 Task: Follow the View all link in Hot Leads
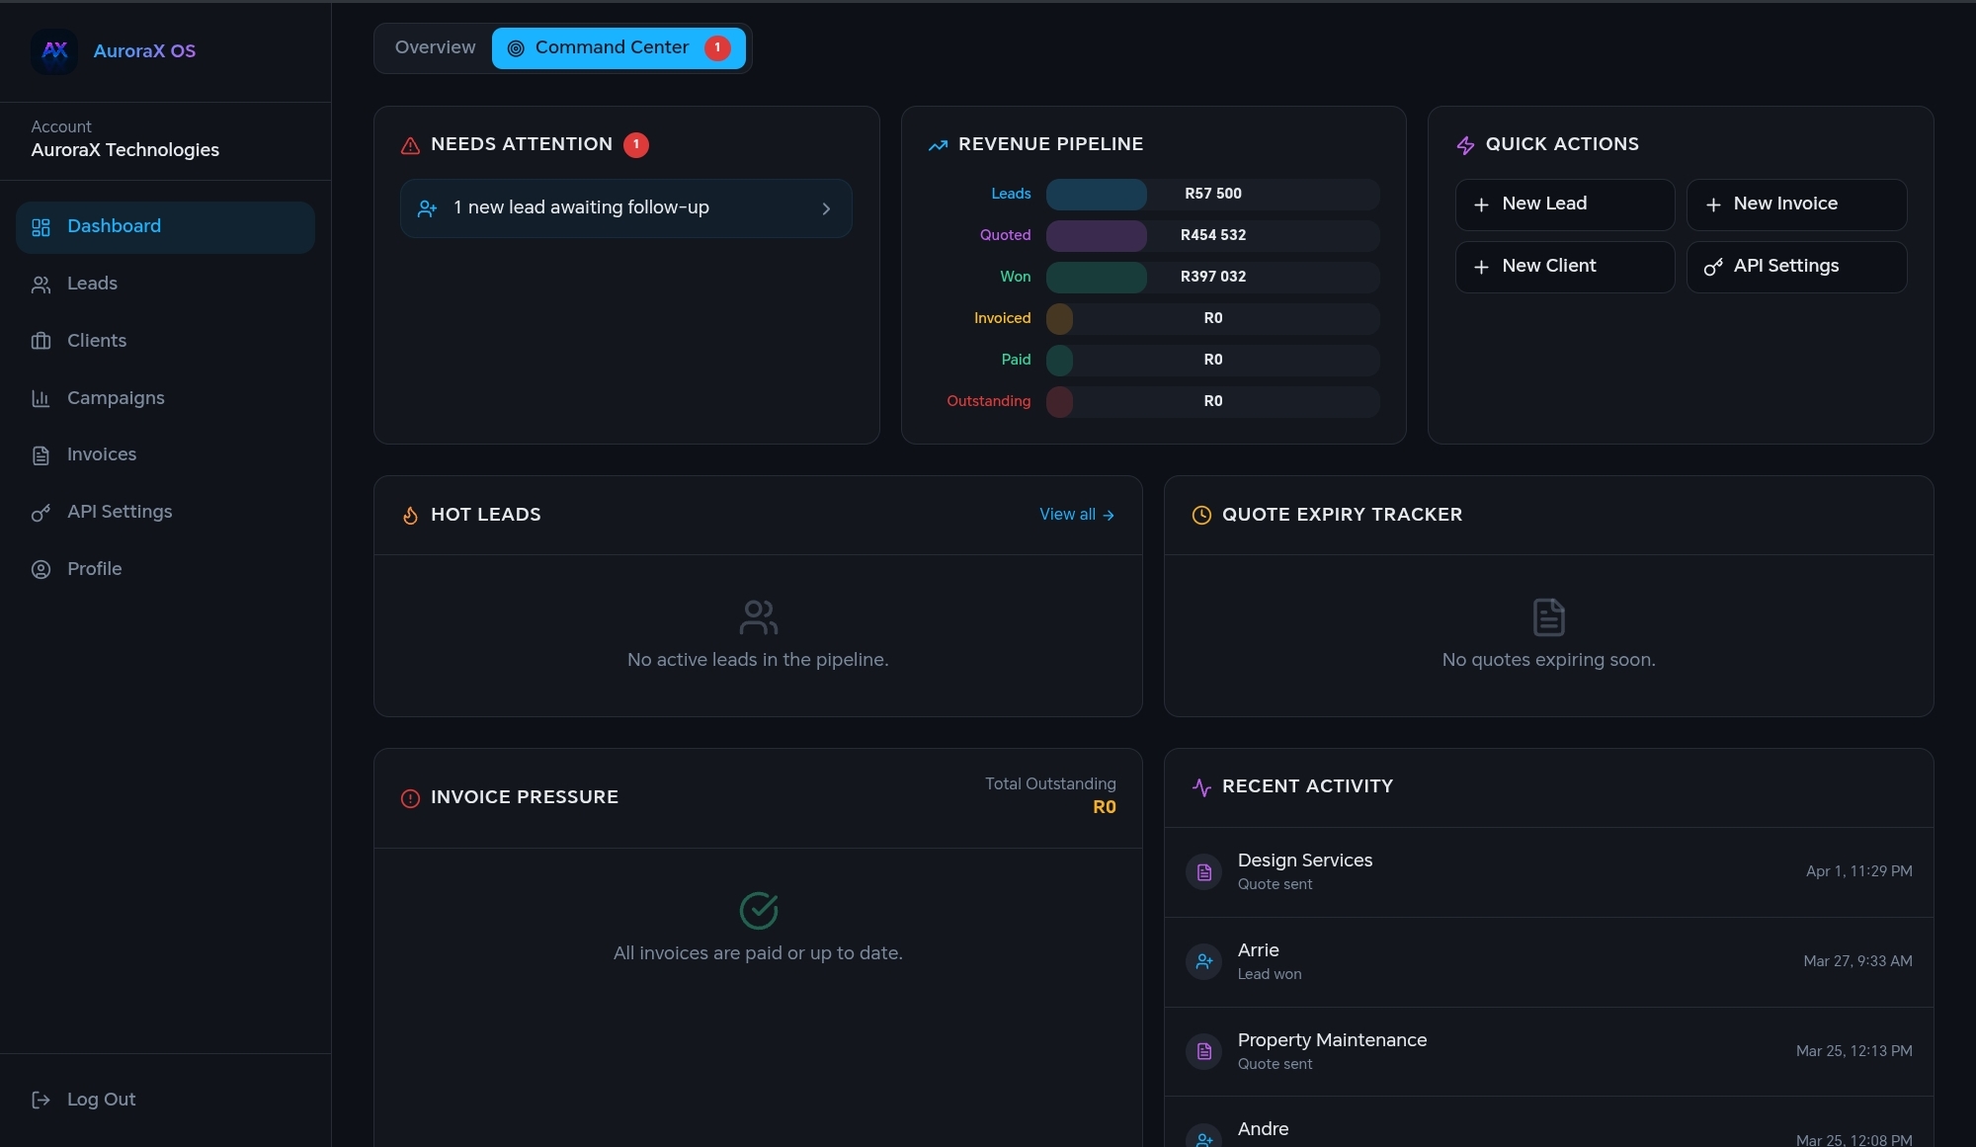point(1077,515)
